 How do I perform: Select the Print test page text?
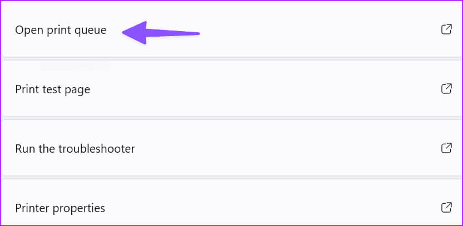pyautogui.click(x=52, y=89)
